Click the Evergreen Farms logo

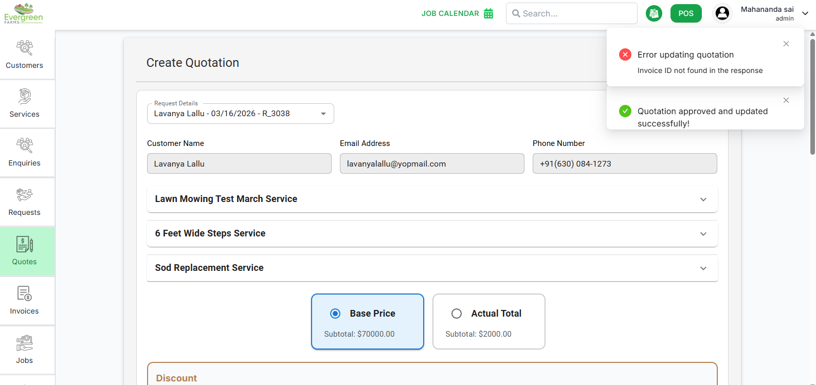[24, 13]
